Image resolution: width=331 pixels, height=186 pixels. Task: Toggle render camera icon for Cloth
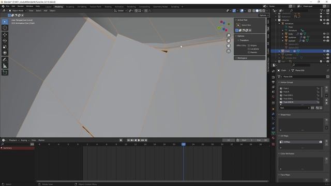pos(328,51)
